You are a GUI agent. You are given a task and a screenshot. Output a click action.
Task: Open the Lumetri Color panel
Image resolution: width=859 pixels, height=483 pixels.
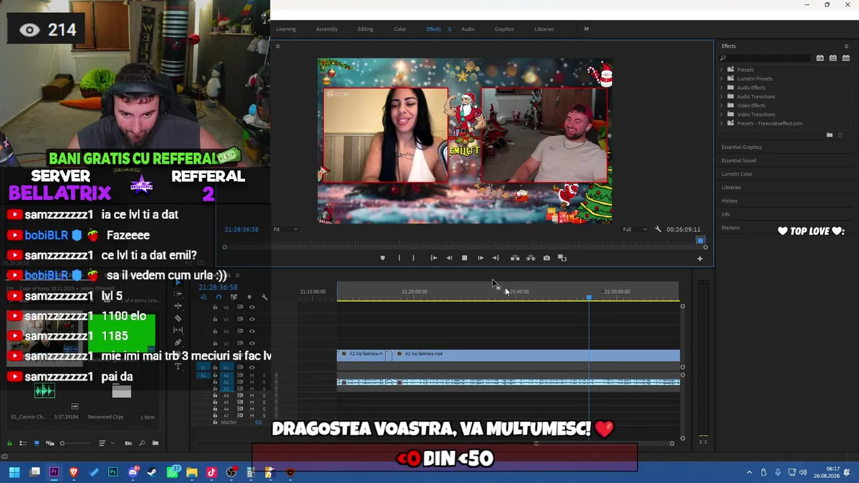click(737, 174)
